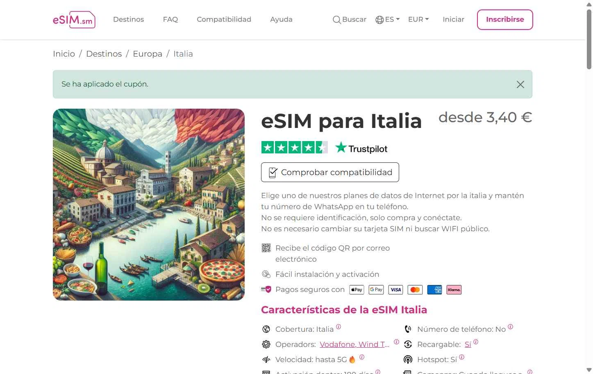Go to Destinos breadcrumb
Viewport: 593px width, 374px height.
pos(104,54)
